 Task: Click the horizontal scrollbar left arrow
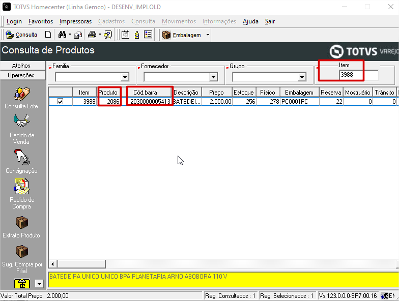point(52,264)
